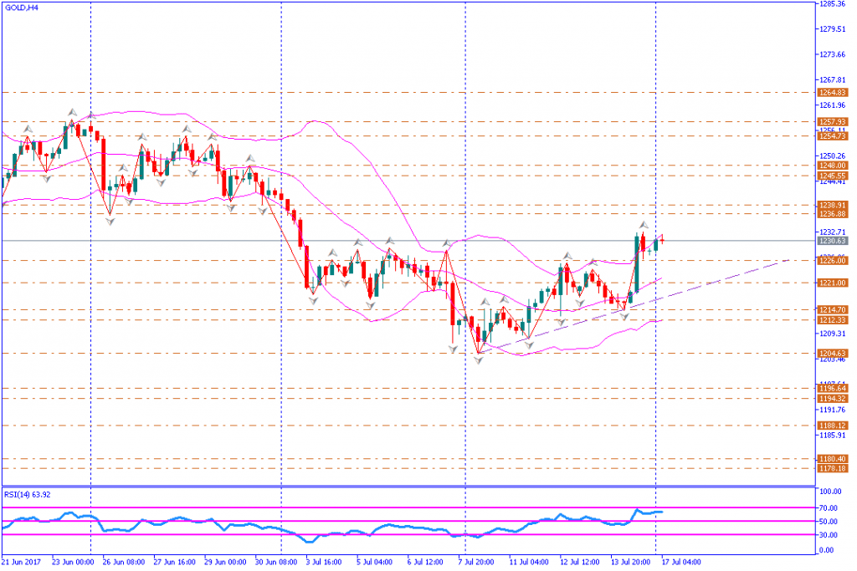Click the RSI 30.00 scale value
Screen dimensions: 857x571
tap(829, 535)
